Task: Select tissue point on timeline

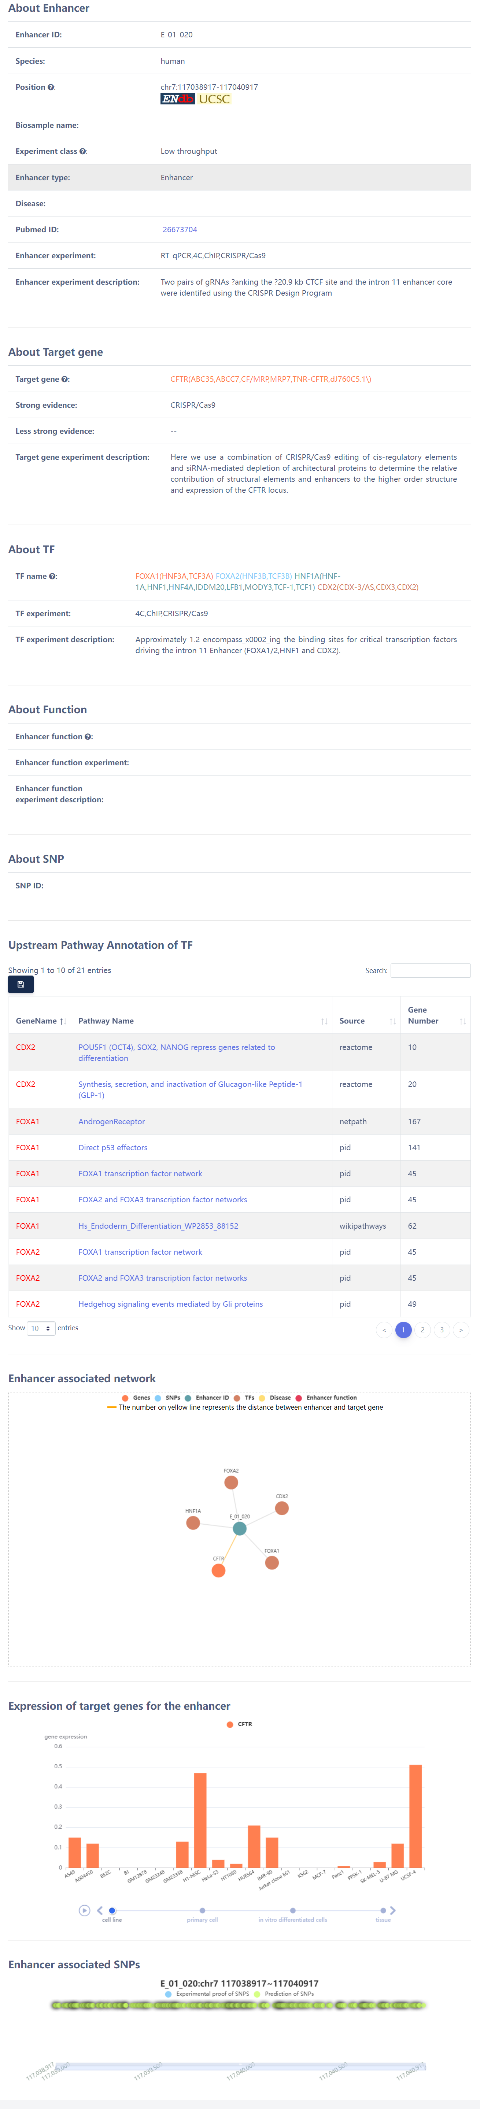Action: (x=383, y=1910)
